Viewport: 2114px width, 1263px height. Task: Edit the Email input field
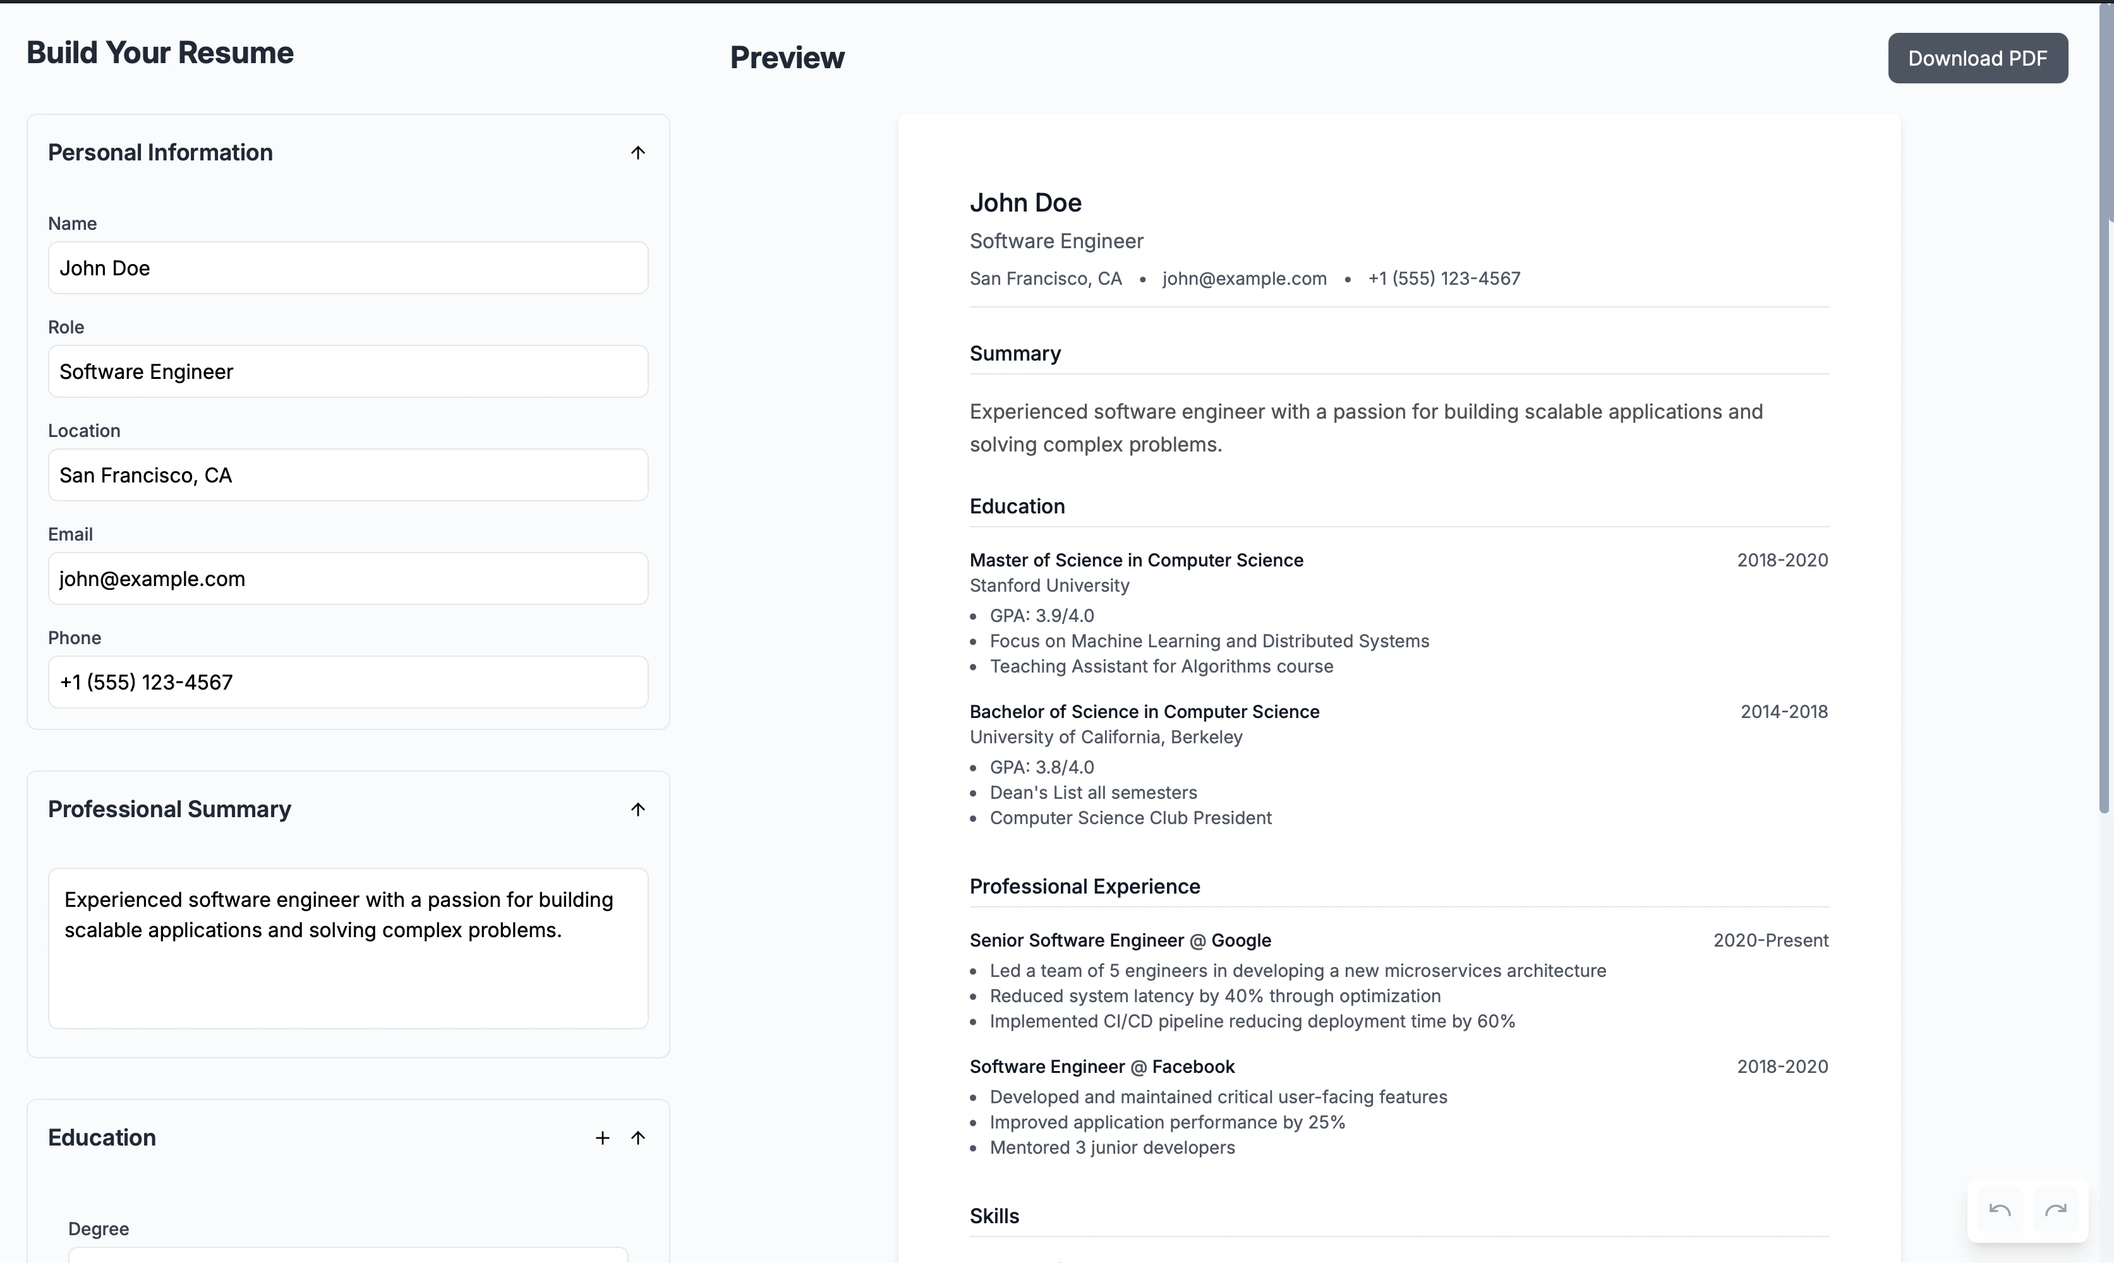347,578
